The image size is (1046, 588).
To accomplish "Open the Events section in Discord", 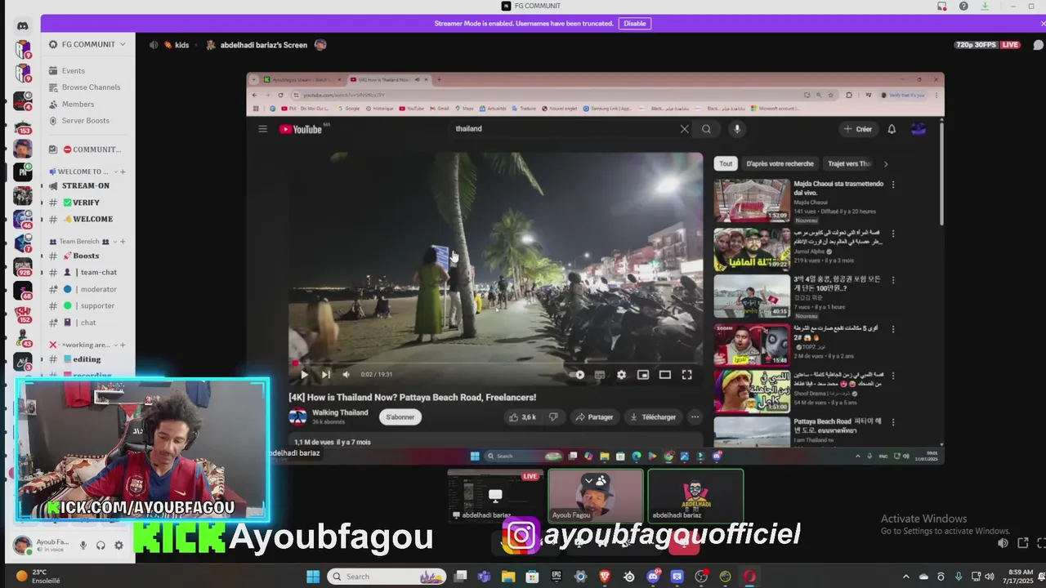I will [73, 71].
